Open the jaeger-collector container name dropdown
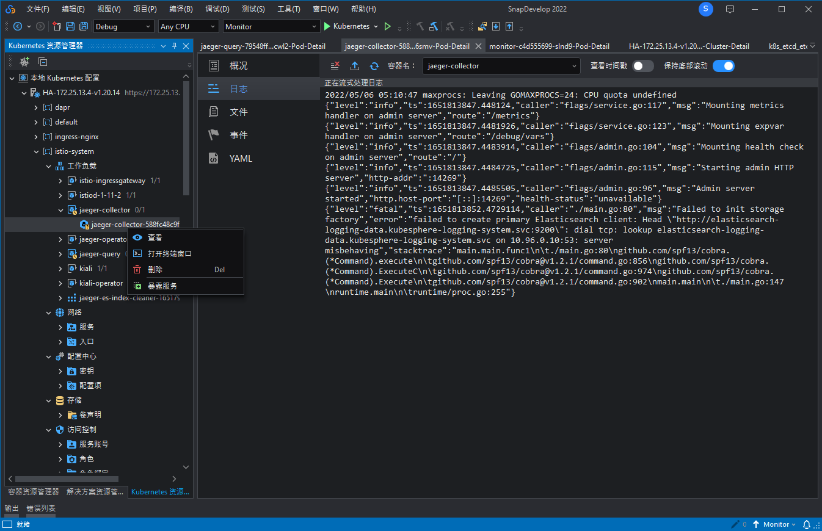Viewport: 822px width, 531px height. click(x=501, y=66)
